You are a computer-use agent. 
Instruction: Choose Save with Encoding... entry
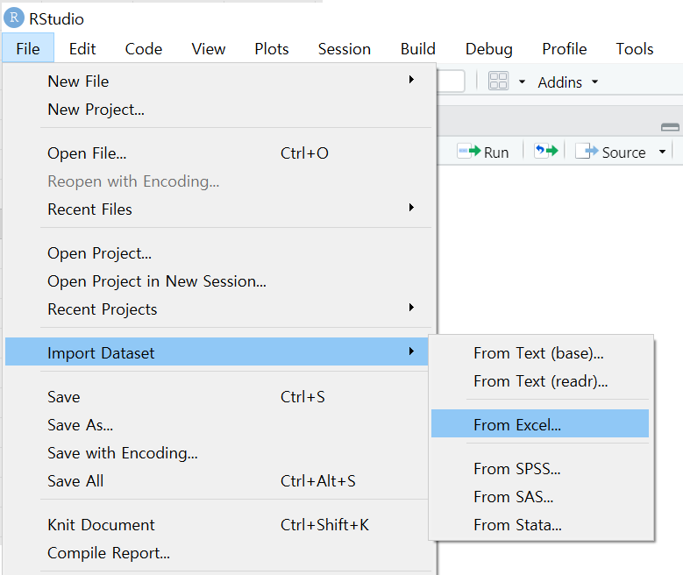click(x=217, y=452)
